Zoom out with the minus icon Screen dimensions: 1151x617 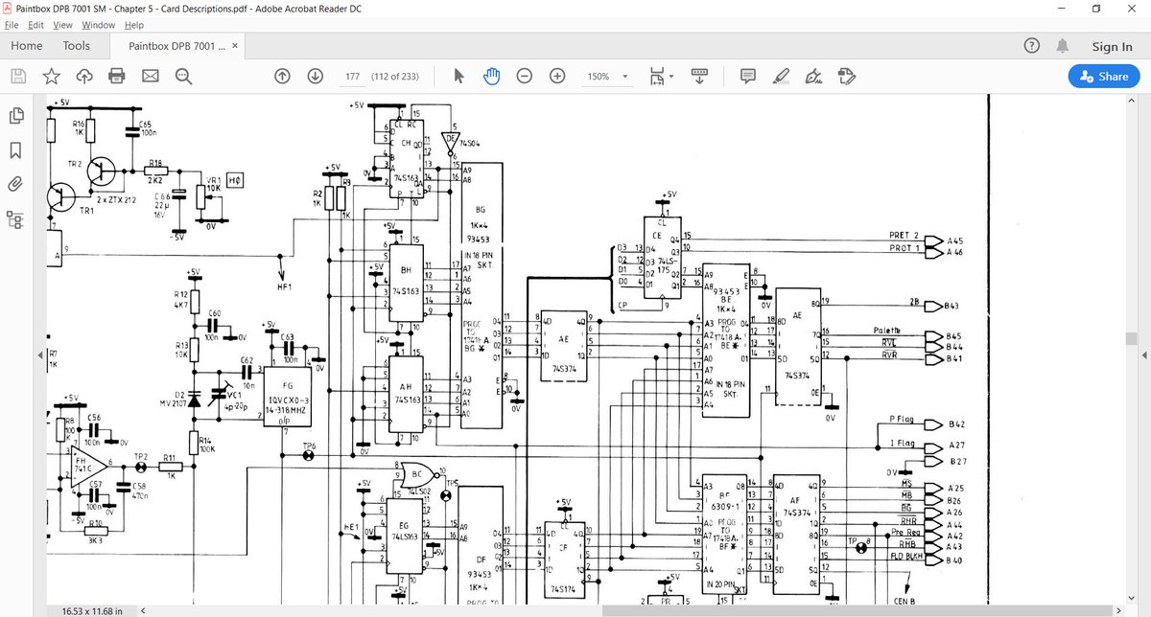click(524, 76)
